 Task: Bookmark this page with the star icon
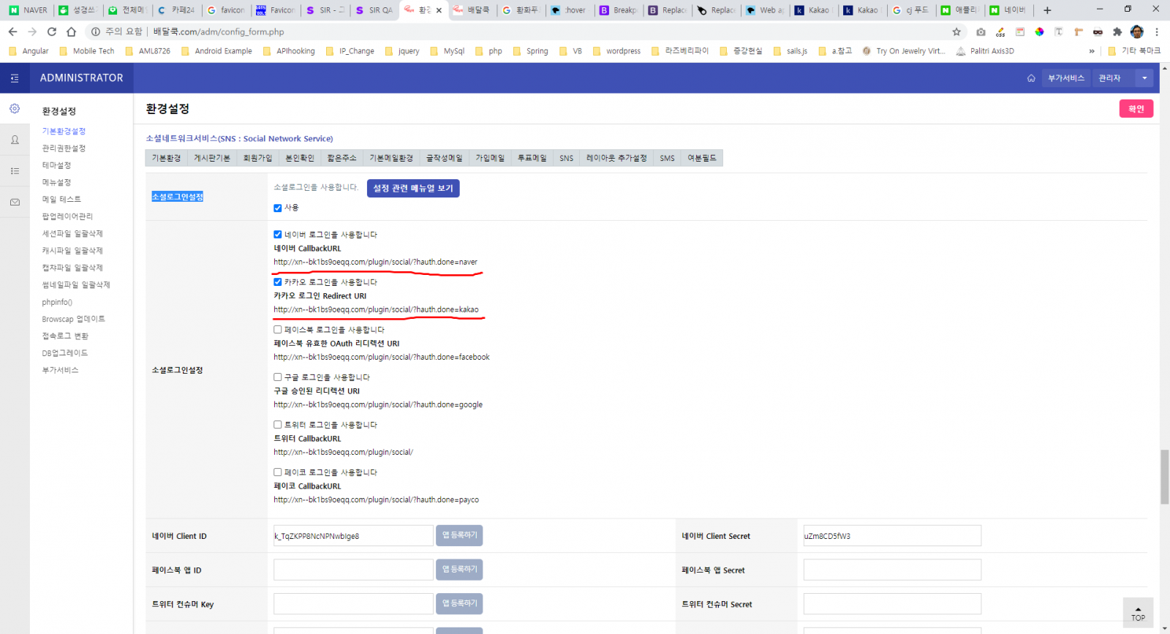[x=956, y=31]
